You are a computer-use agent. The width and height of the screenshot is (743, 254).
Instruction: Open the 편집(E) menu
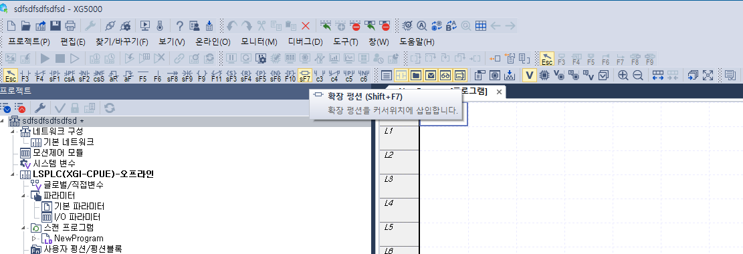click(x=73, y=41)
